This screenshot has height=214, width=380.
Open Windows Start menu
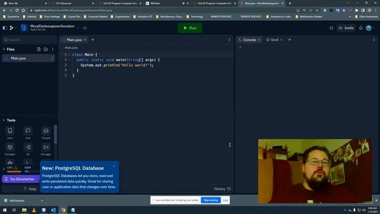(5, 210)
